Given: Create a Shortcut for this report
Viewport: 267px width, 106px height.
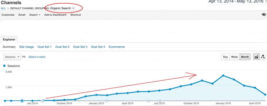Looking at the screenshot, I should pyautogui.click(x=76, y=15).
